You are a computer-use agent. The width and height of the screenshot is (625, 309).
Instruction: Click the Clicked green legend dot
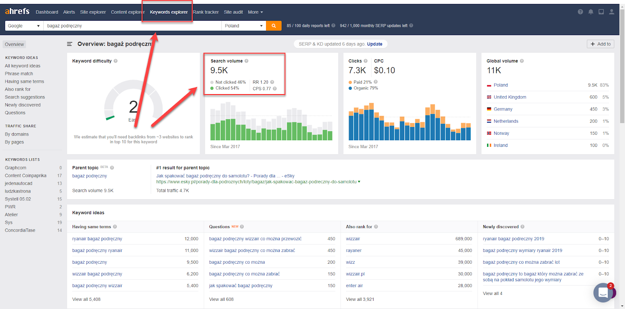(x=212, y=88)
